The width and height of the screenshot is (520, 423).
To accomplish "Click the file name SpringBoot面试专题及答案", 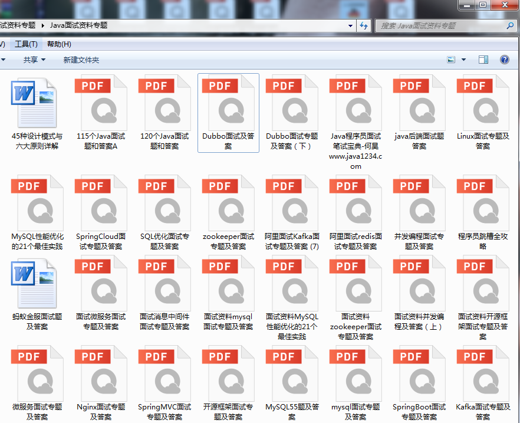I will (419, 412).
